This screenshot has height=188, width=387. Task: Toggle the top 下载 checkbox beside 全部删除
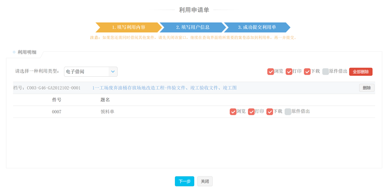click(x=307, y=72)
